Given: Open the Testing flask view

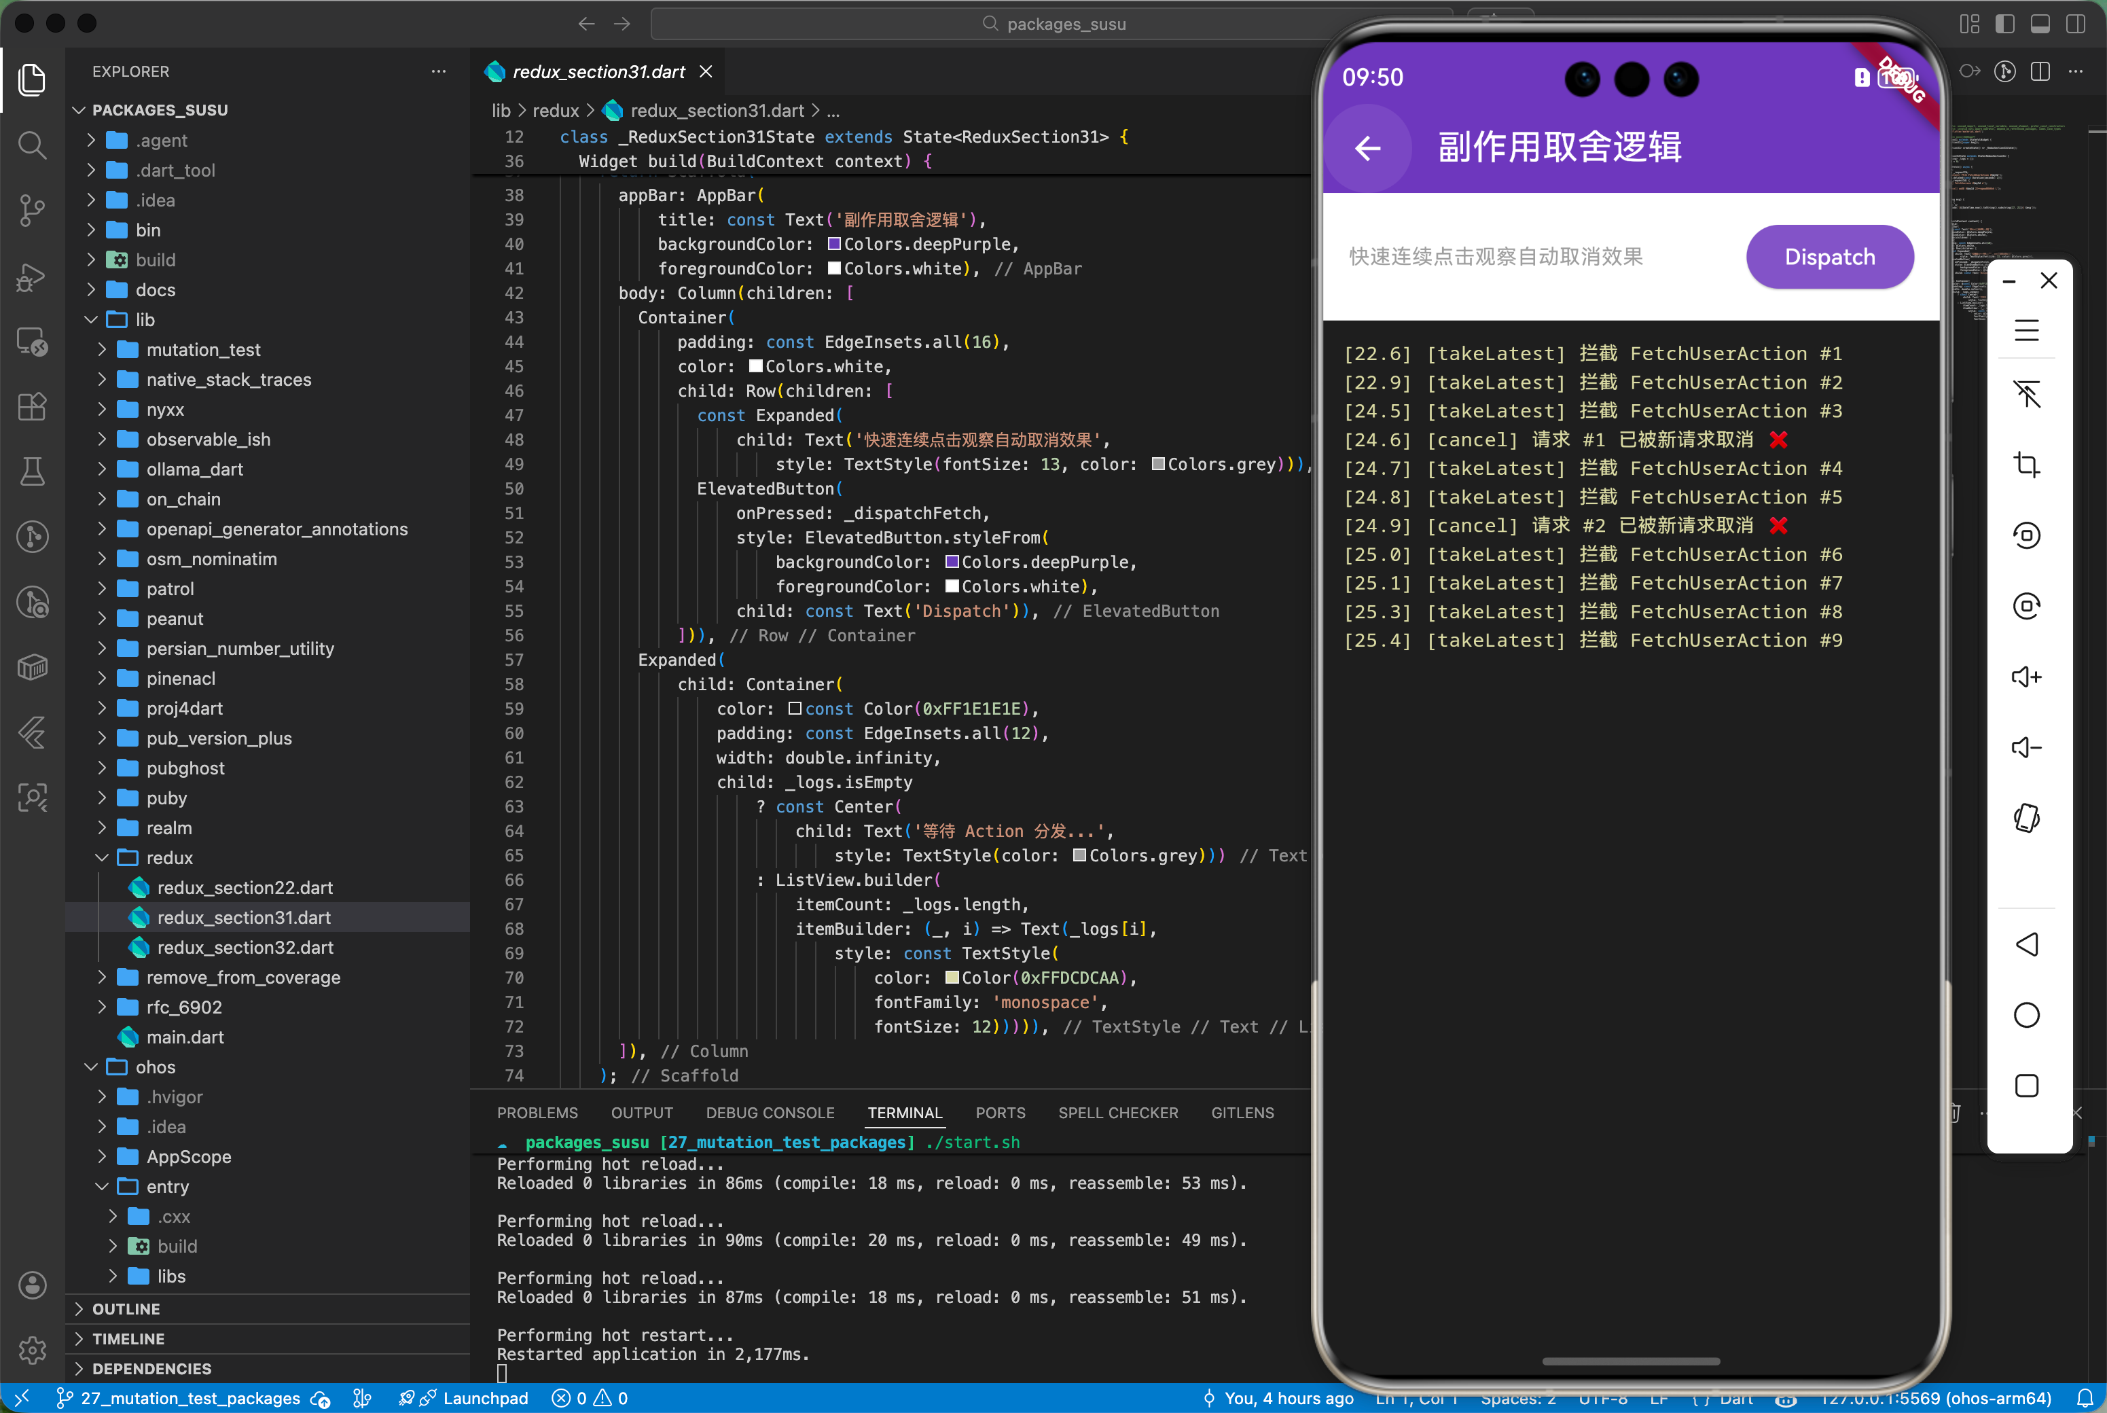Looking at the screenshot, I should 33,471.
